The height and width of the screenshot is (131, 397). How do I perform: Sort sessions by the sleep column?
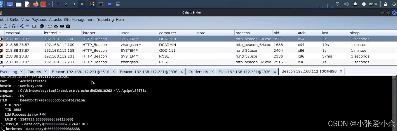(372, 33)
